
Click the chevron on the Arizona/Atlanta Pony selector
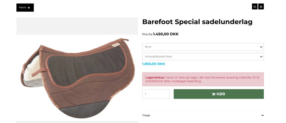coord(261,57)
